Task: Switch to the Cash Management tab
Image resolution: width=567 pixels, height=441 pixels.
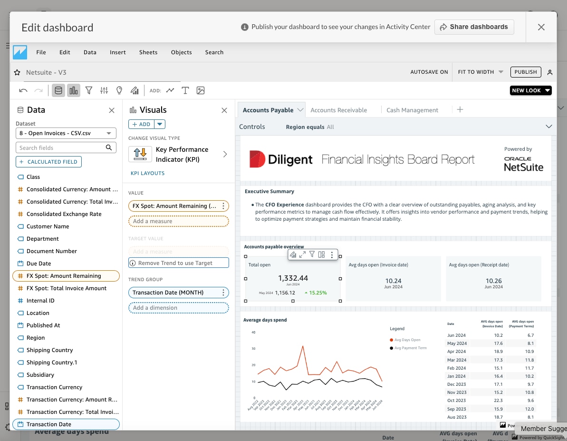Action: coord(412,110)
